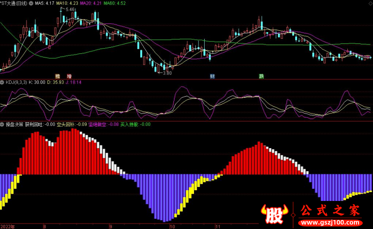Click the K: 30.00 value

37,82
